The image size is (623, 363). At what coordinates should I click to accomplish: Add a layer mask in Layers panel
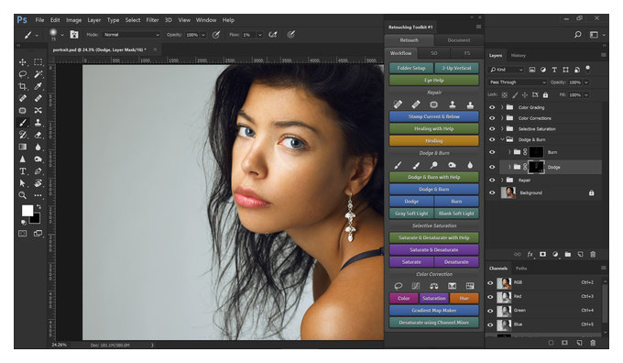[x=542, y=254]
